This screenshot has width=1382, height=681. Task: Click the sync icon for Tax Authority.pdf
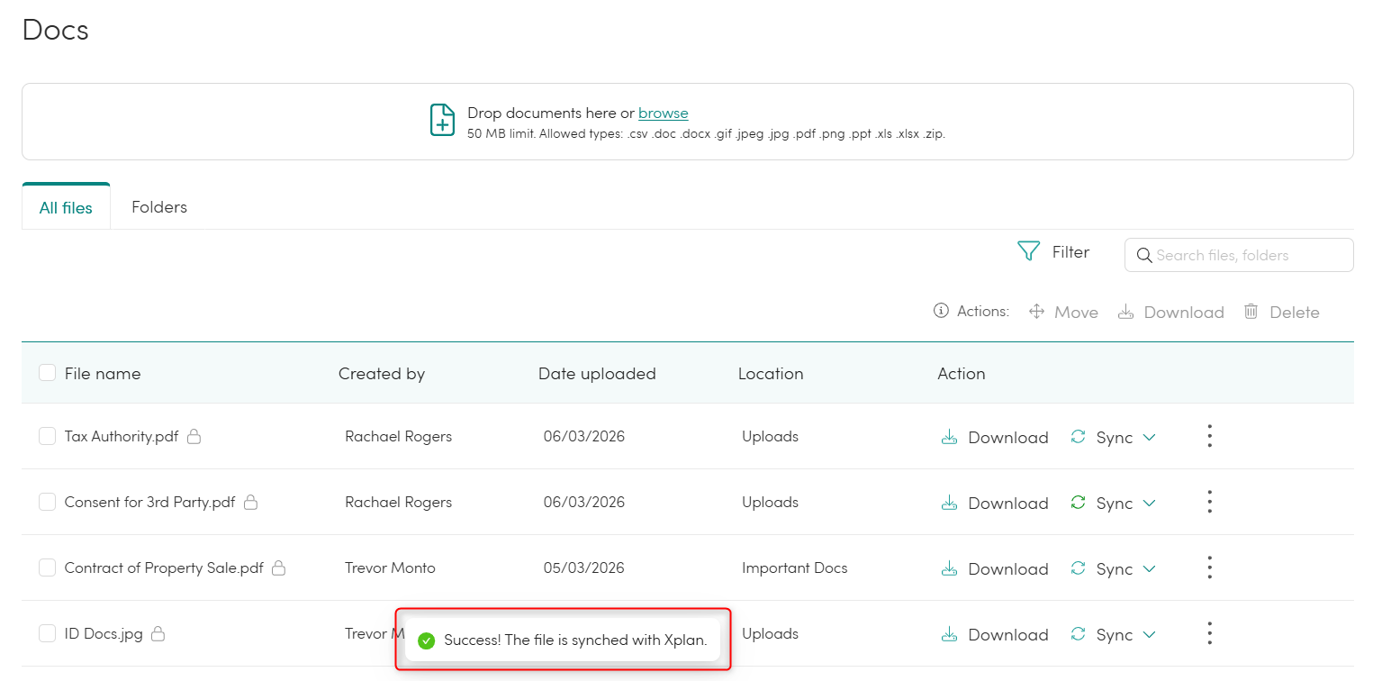1078,437
